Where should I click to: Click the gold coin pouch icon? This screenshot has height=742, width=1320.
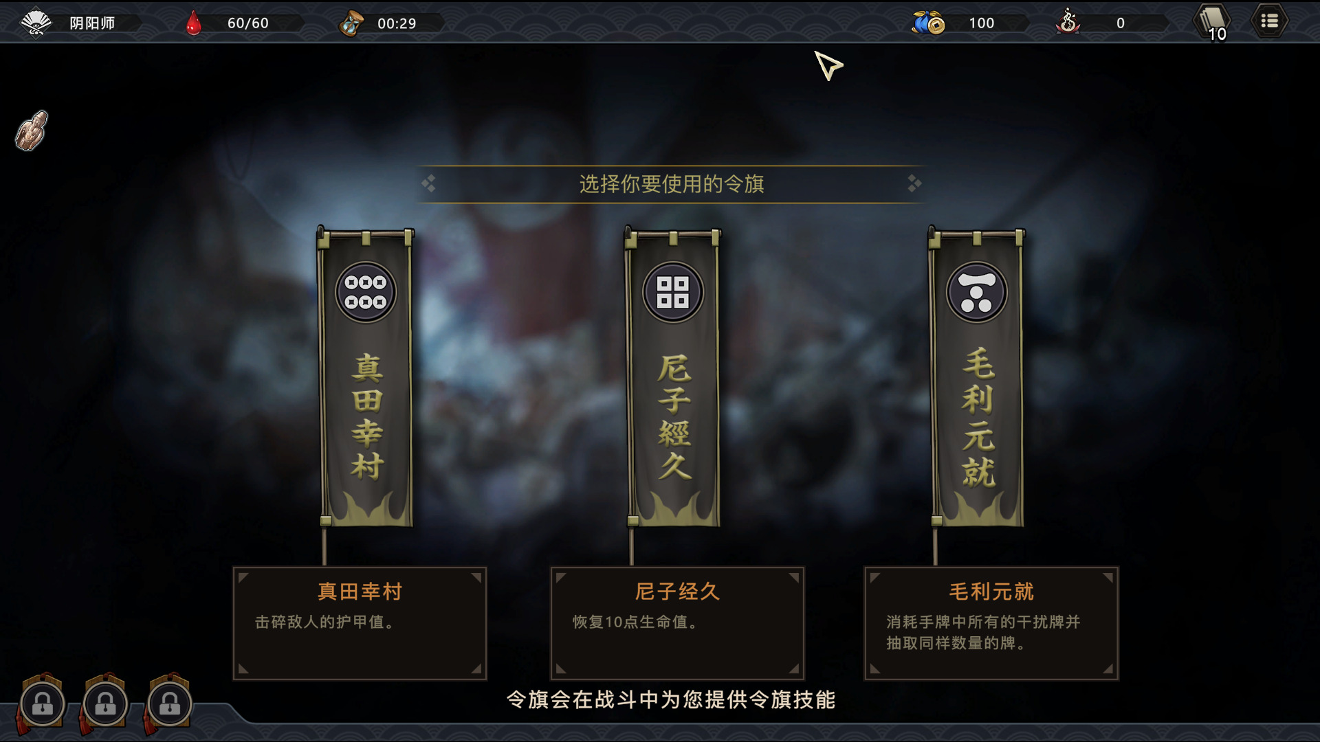coord(928,23)
